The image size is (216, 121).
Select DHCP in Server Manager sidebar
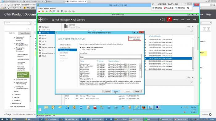coord(44,41)
